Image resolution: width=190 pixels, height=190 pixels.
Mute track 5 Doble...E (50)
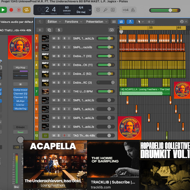point(54,74)
